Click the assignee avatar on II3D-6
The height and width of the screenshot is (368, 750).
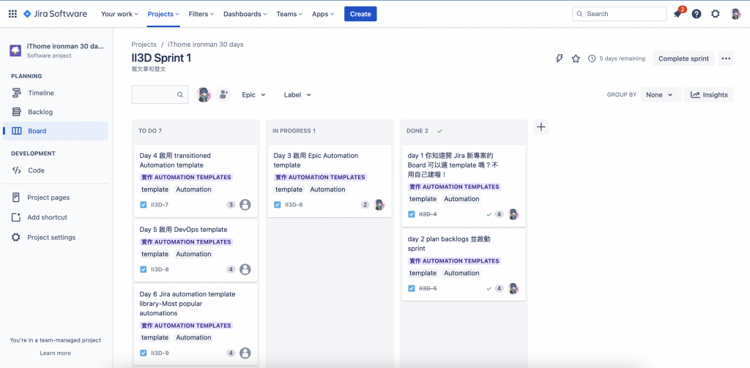(x=379, y=205)
